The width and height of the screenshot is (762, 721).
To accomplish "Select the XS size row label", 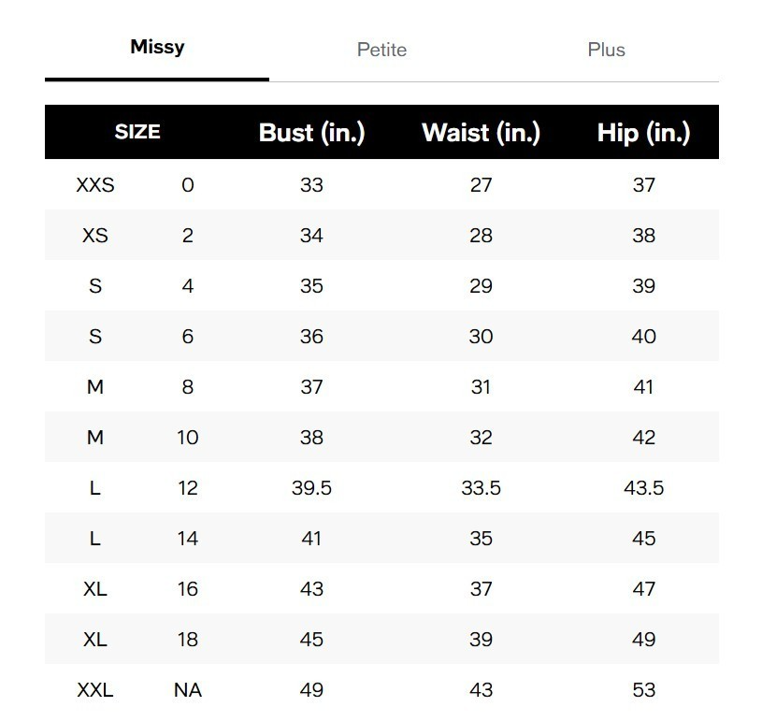I will tap(95, 236).
